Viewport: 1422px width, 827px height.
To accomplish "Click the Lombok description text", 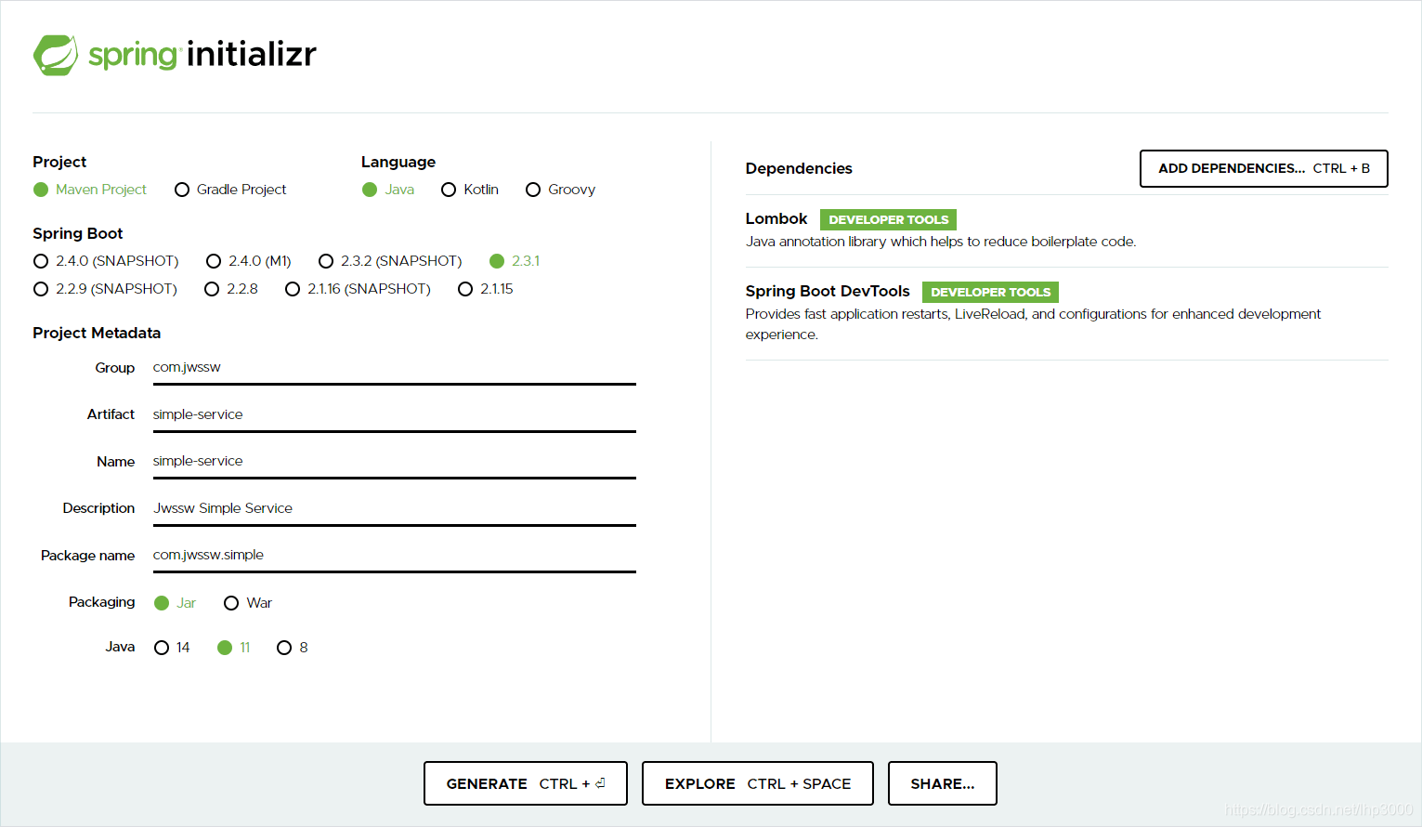I will [x=940, y=242].
